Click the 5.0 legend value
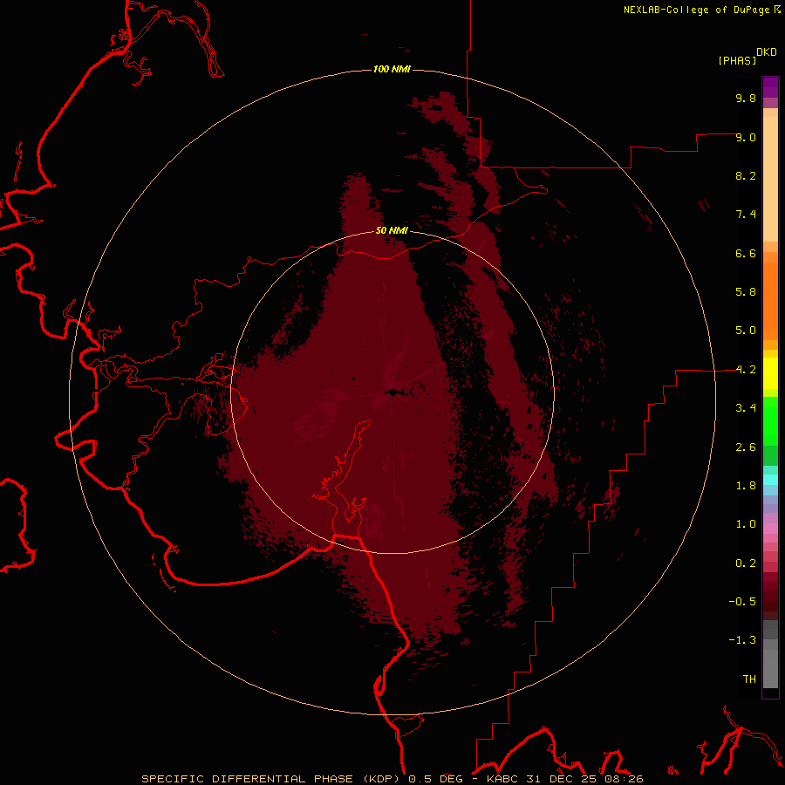 pos(746,331)
